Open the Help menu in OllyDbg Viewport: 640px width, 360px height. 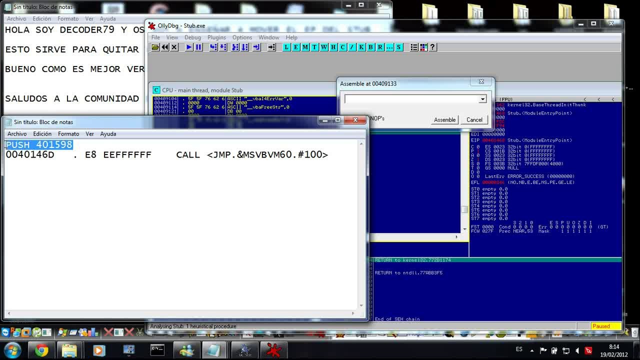pos(291,37)
